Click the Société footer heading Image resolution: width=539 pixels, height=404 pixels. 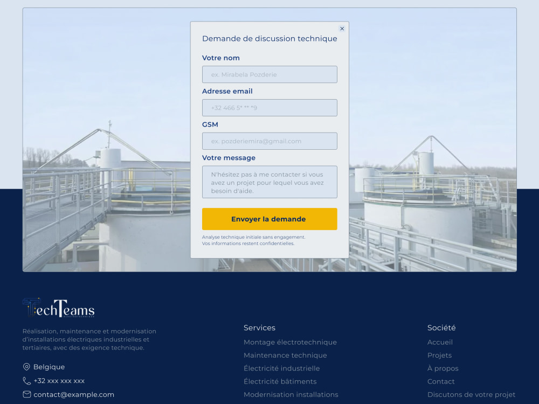(441, 328)
